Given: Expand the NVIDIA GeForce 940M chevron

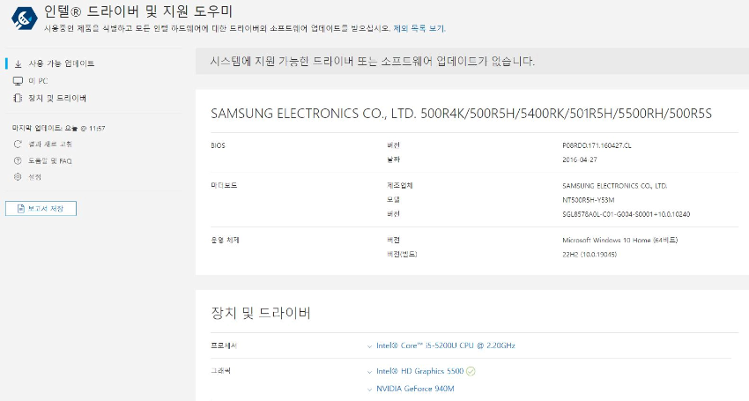Looking at the screenshot, I should click(x=369, y=389).
